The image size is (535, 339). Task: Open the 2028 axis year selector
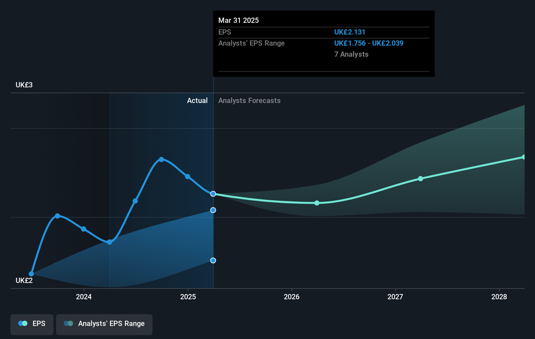coord(500,297)
